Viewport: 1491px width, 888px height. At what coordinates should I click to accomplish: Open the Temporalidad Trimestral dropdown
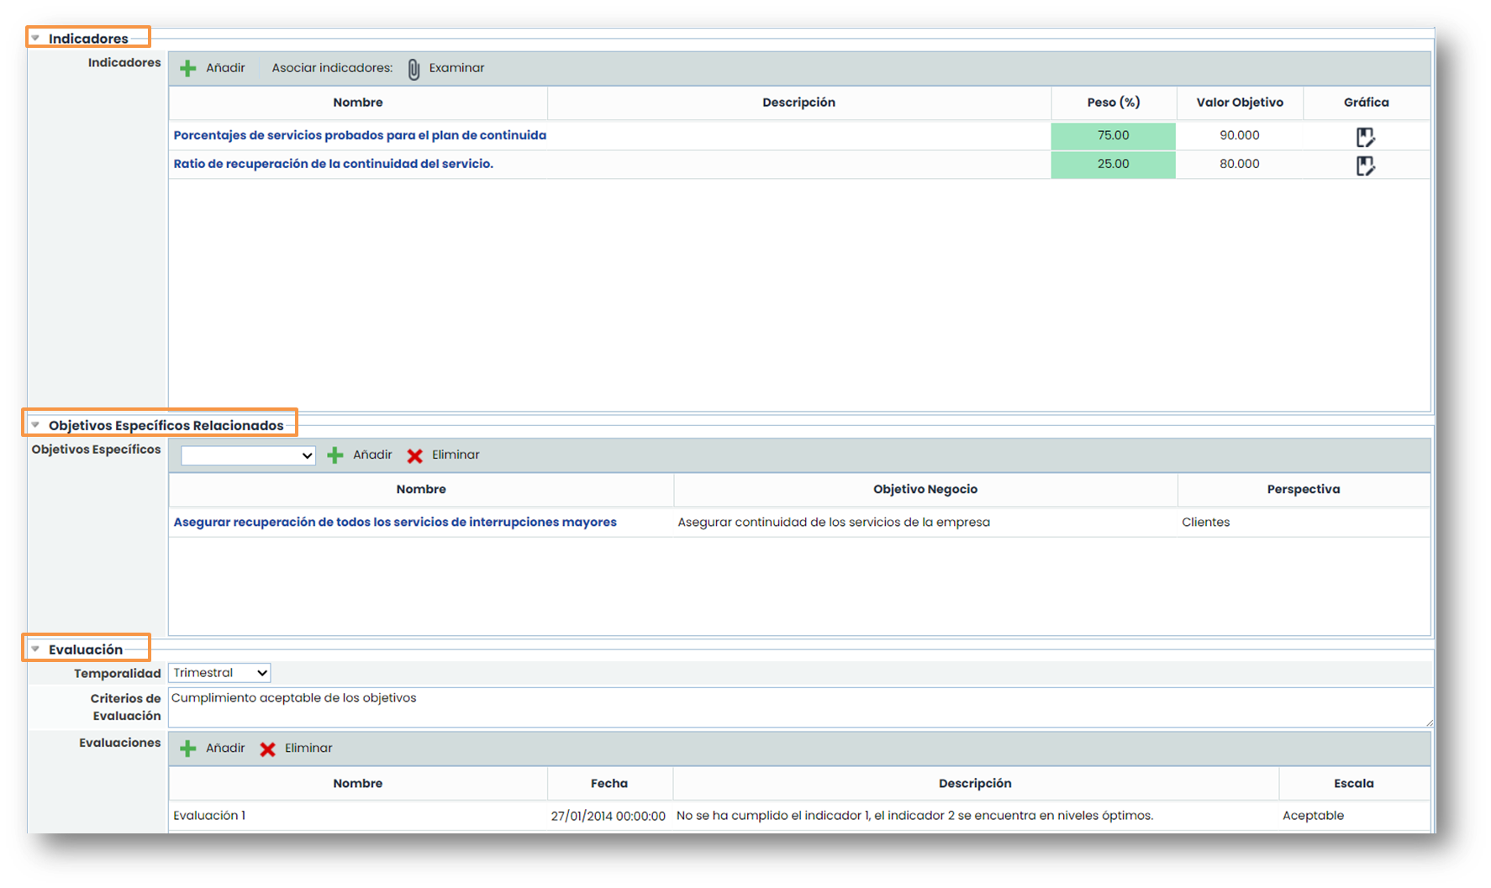[219, 673]
